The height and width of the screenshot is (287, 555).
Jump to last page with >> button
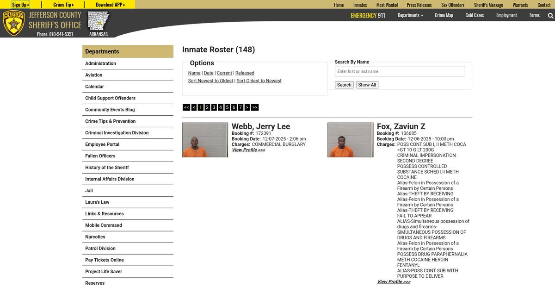[x=255, y=107]
